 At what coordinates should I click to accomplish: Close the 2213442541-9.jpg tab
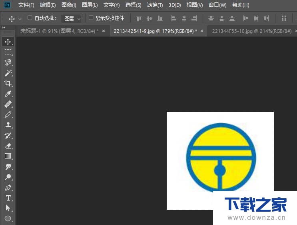tap(202, 31)
